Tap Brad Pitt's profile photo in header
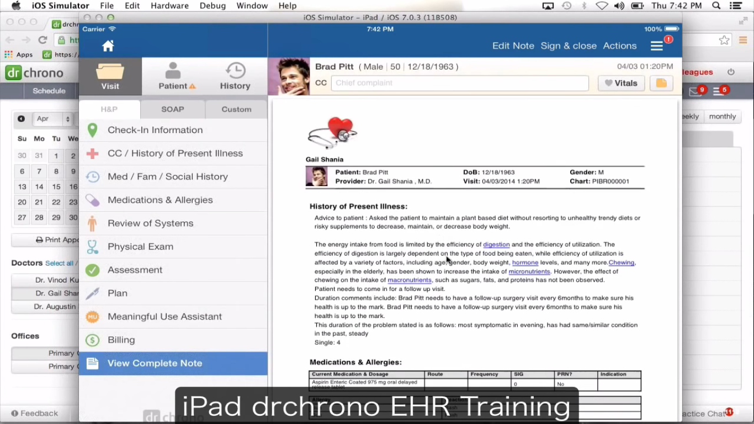 point(289,77)
